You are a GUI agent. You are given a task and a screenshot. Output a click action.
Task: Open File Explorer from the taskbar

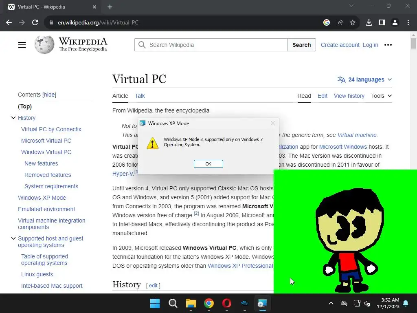point(191,303)
